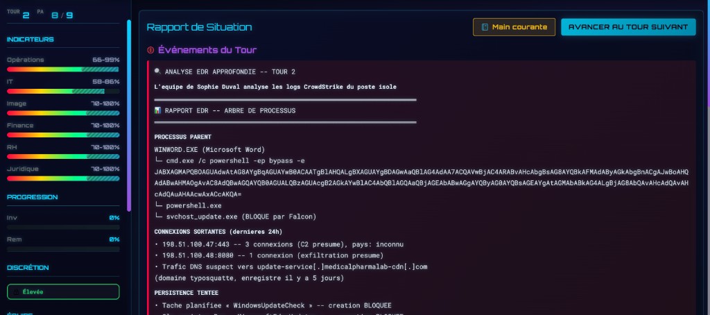Click the PROGRESSION section heading
The width and height of the screenshot is (710, 315).
32,197
